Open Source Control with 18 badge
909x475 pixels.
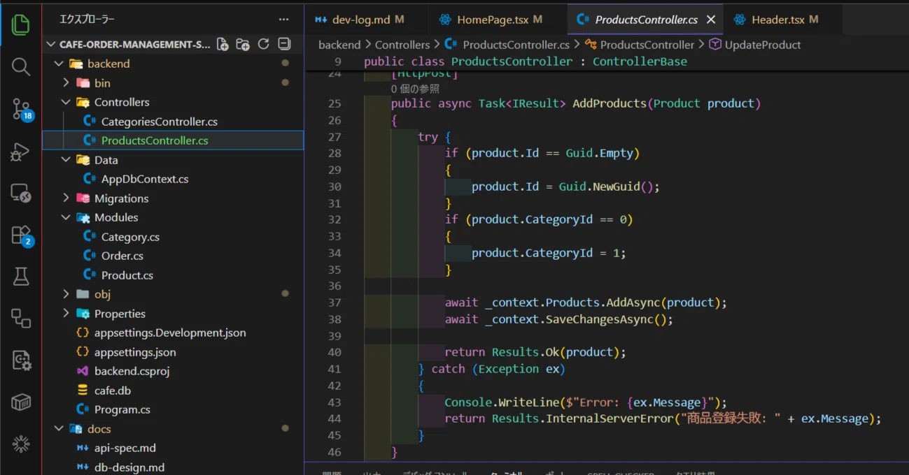[x=21, y=109]
